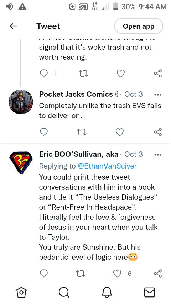Open more options for Eric BOO'Sullivan tweet
Image resolution: width=171 pixels, height=305 pixels.
click(x=157, y=155)
